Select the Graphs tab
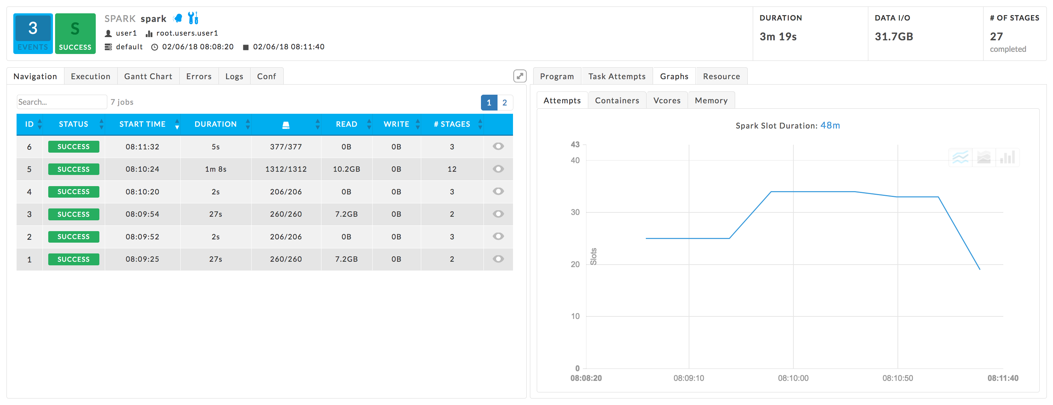This screenshot has width=1053, height=405. pyautogui.click(x=674, y=76)
